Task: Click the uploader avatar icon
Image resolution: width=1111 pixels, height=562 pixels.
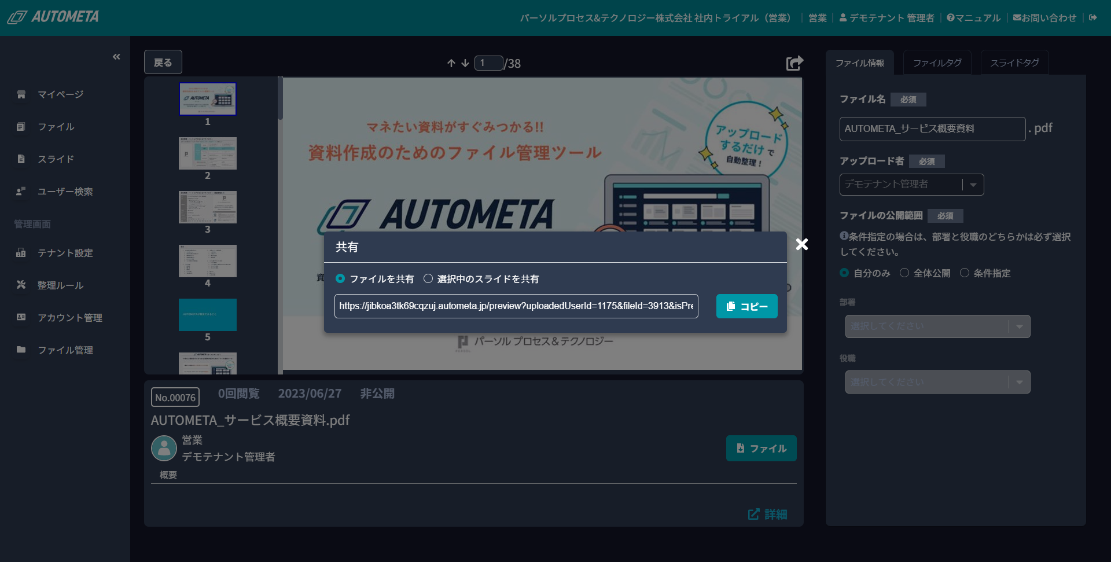Action: pos(164,448)
